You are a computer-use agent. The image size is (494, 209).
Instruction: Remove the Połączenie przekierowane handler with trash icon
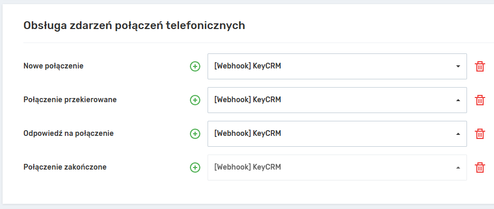[x=481, y=100]
